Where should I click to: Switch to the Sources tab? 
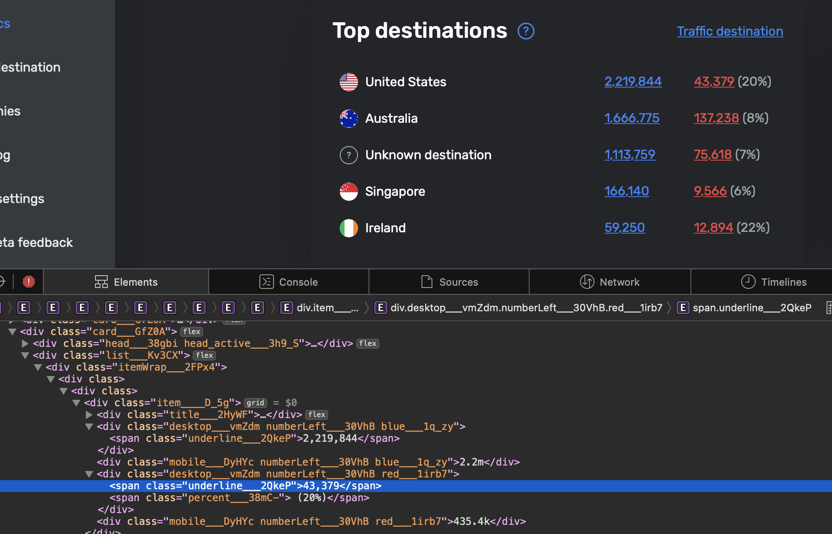tap(449, 282)
